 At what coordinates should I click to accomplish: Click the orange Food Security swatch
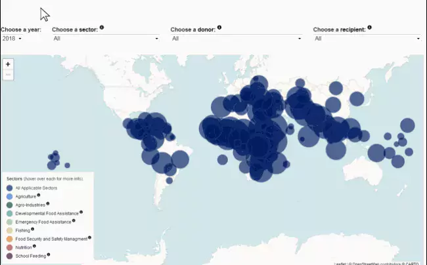(x=9, y=239)
